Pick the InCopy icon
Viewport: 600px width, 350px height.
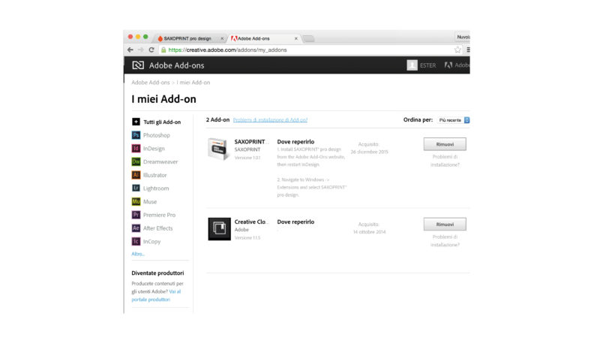136,241
